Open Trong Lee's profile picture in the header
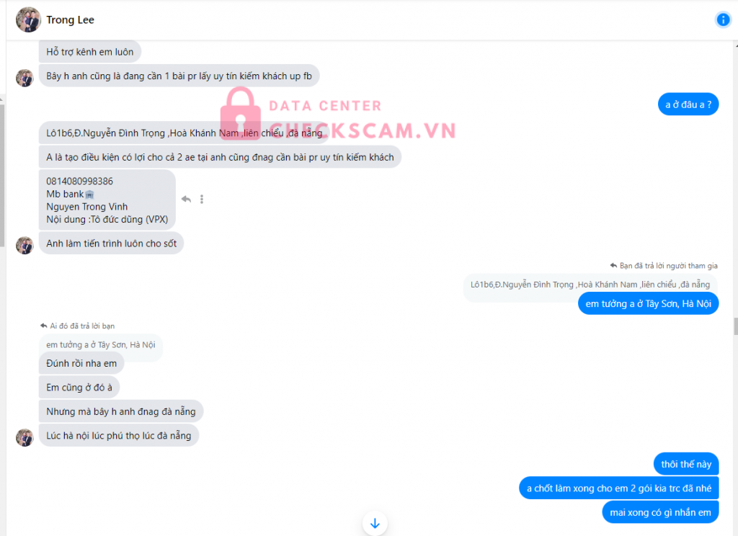The image size is (738, 536). click(28, 19)
